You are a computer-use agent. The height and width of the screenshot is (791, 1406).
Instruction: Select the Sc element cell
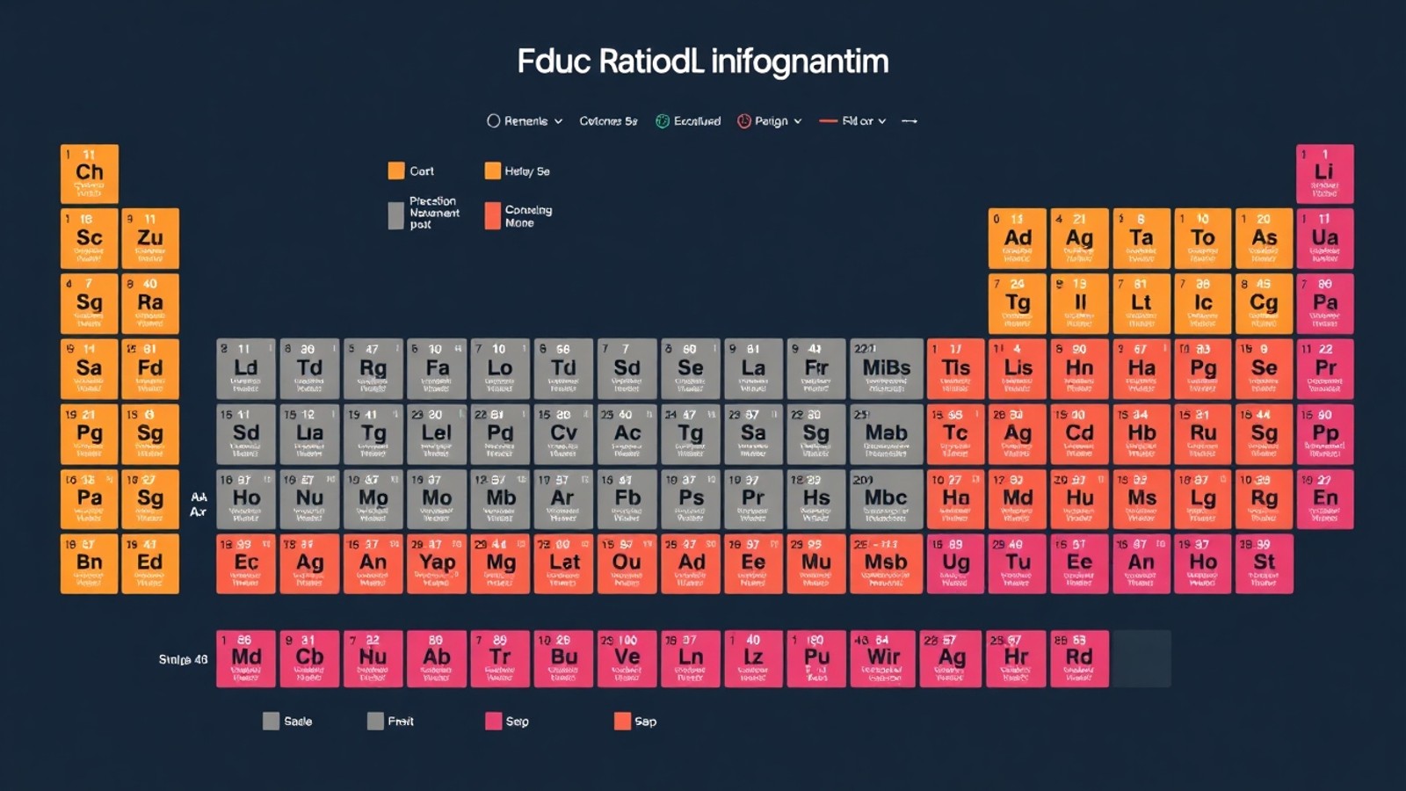point(90,238)
